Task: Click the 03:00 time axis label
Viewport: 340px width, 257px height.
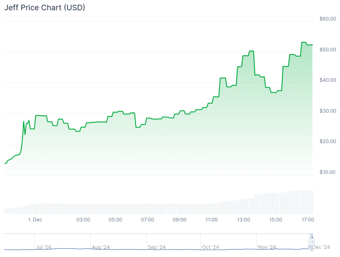Action: [83, 220]
